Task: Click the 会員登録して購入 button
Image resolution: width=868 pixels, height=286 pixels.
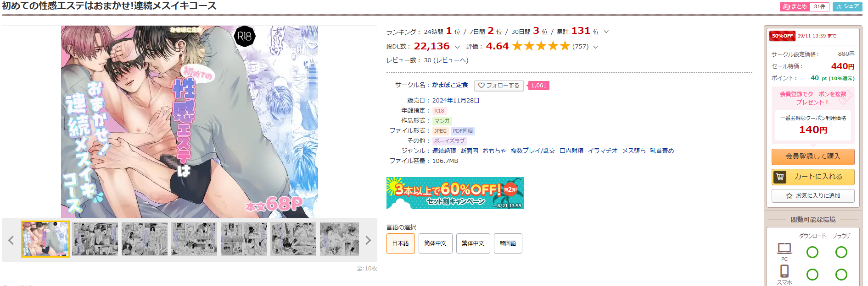Action: click(813, 156)
